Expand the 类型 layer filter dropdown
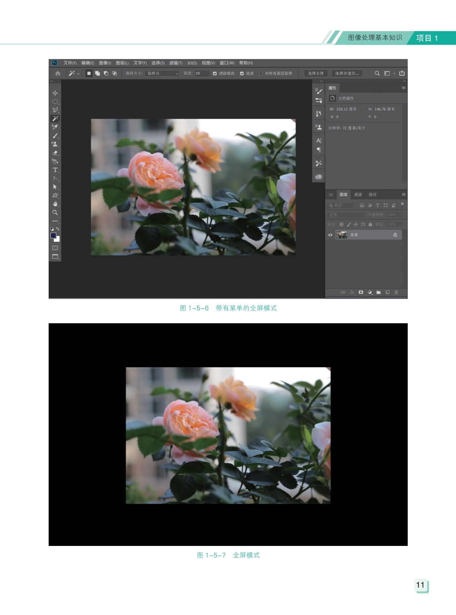 coord(341,205)
